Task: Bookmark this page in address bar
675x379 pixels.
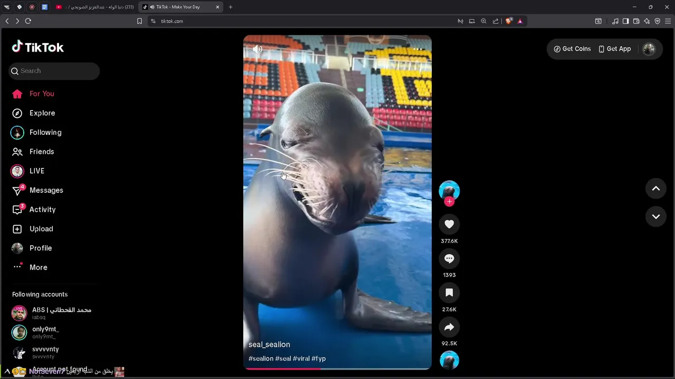Action: [139, 21]
